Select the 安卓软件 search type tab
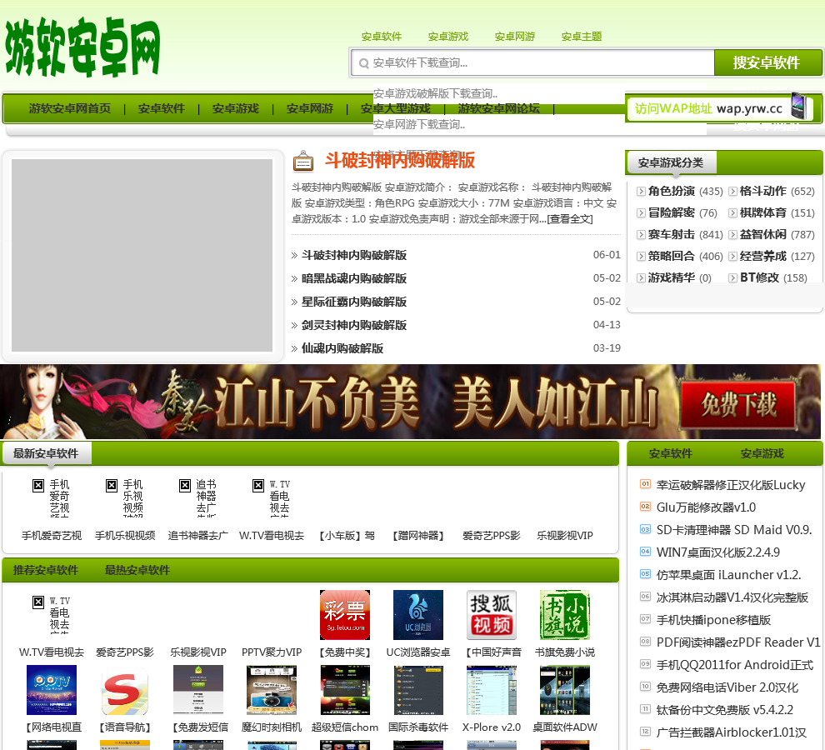The width and height of the screenshot is (825, 750). pyautogui.click(x=382, y=37)
